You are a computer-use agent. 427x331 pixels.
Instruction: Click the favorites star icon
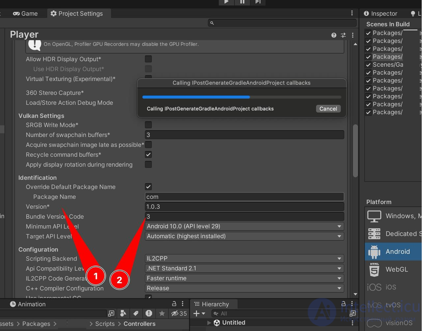[x=162, y=313]
